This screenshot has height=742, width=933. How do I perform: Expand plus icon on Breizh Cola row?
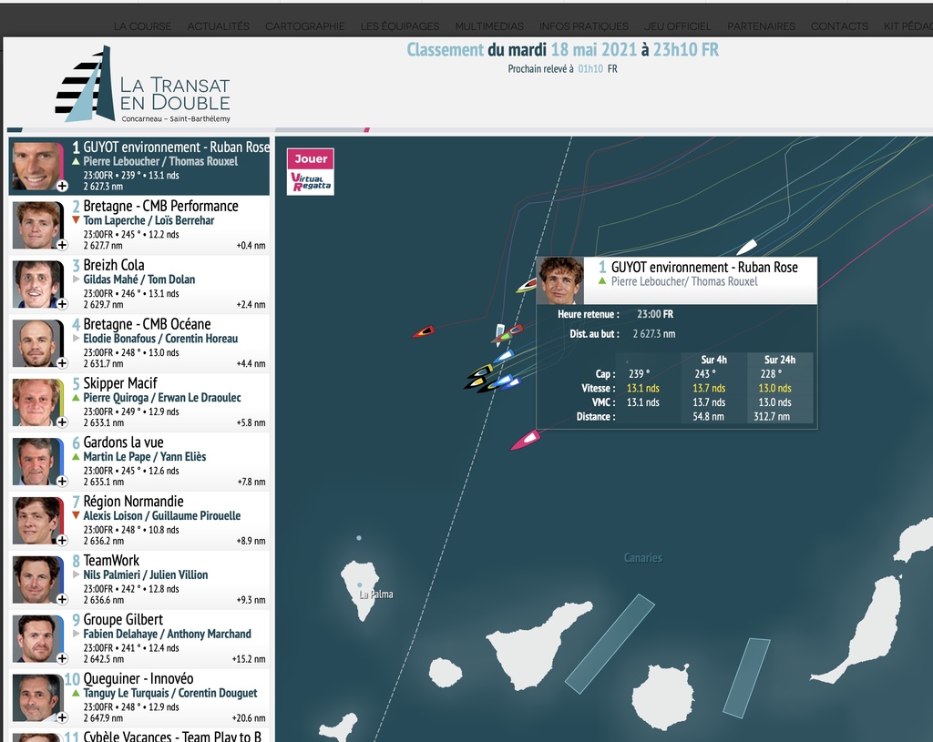[x=62, y=304]
